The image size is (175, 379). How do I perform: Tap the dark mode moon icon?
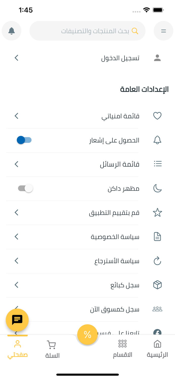point(157,188)
